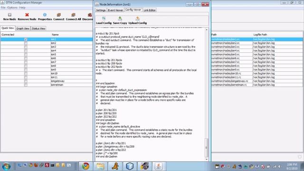Toggle the Connected checkbox for ion3

coord(26,47)
